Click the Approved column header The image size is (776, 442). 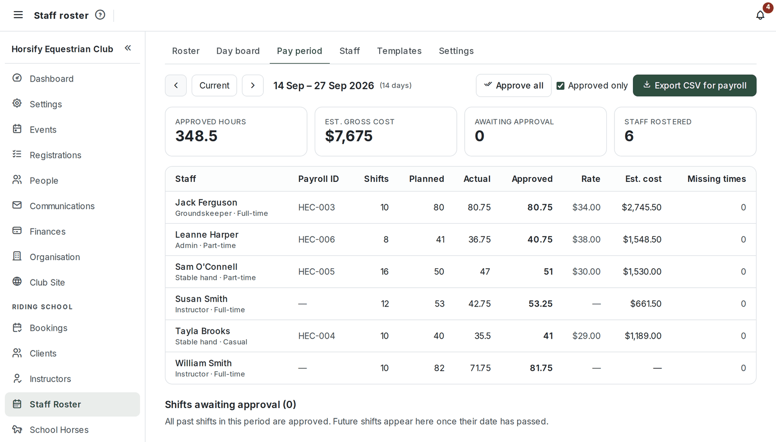[x=532, y=179]
